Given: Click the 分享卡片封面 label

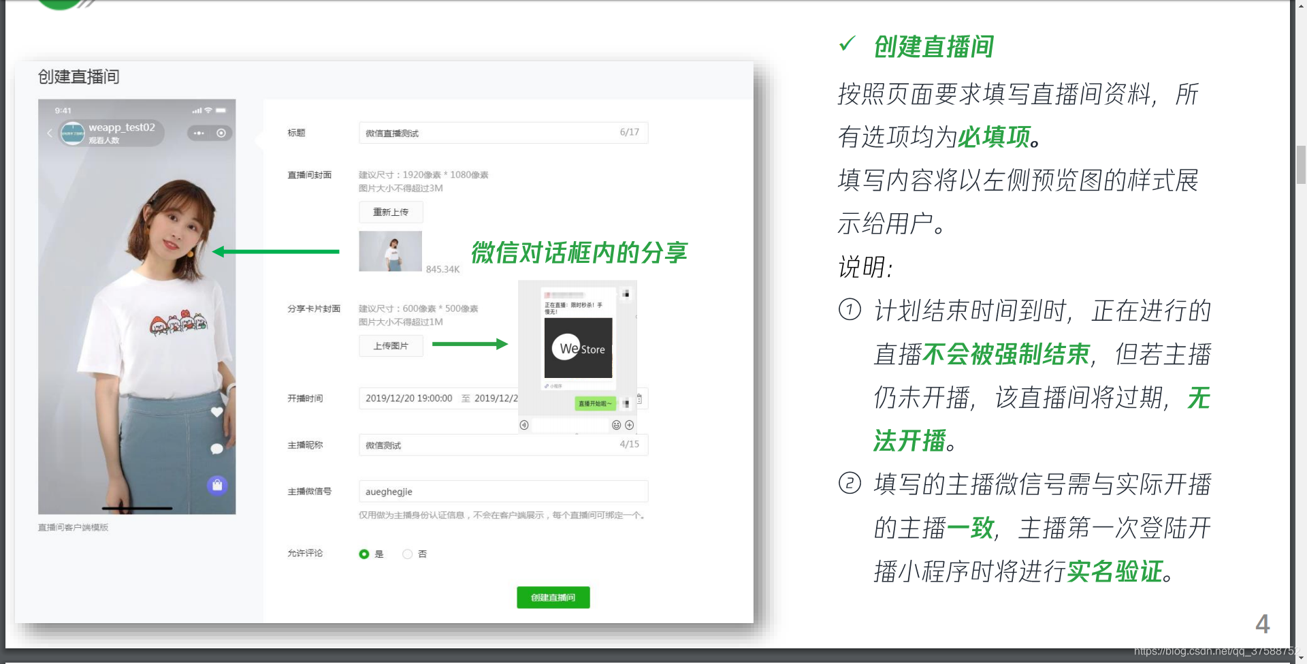Looking at the screenshot, I should [x=313, y=309].
